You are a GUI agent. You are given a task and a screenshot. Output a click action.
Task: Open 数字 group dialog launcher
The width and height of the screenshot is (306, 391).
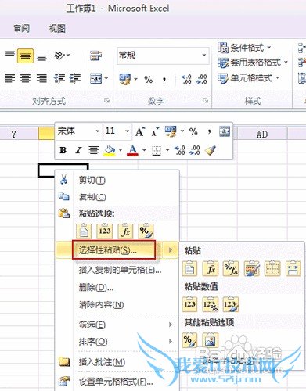(206, 100)
